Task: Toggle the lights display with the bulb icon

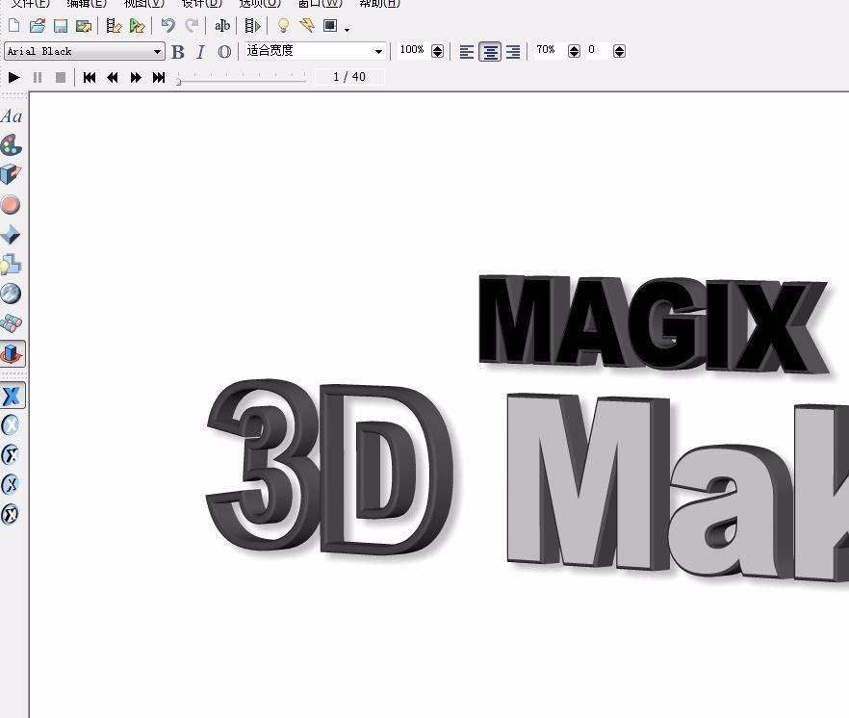Action: tap(281, 26)
